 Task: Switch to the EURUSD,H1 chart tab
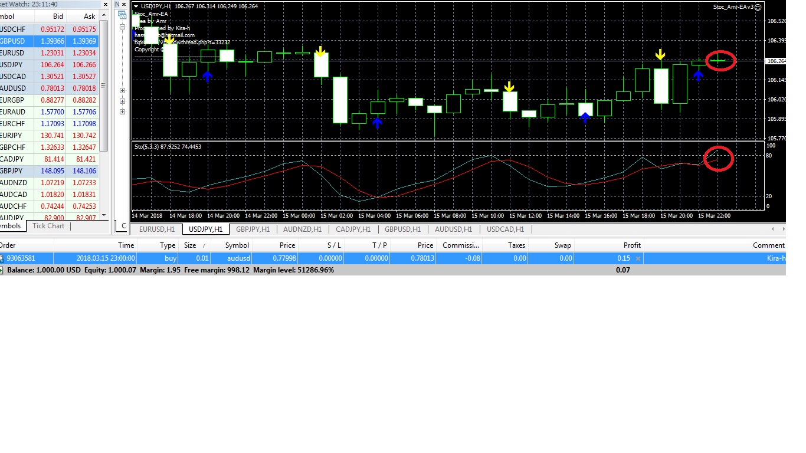156,229
